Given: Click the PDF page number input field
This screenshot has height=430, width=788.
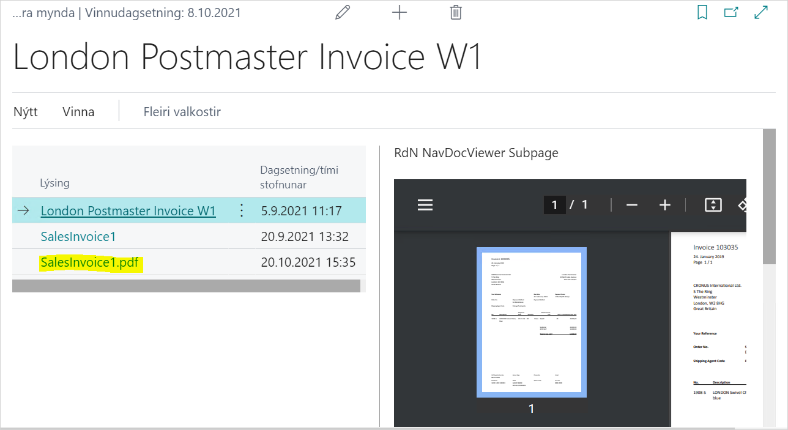Looking at the screenshot, I should [554, 205].
